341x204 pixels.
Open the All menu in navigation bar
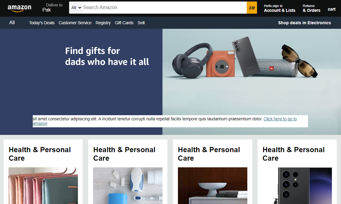click(12, 23)
